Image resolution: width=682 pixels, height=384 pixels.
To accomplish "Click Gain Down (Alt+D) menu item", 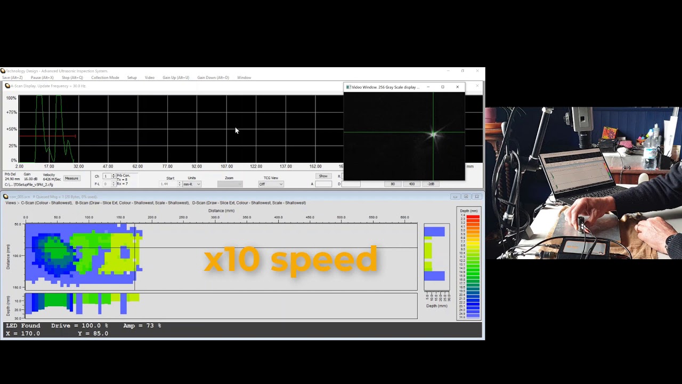I will pyautogui.click(x=213, y=77).
